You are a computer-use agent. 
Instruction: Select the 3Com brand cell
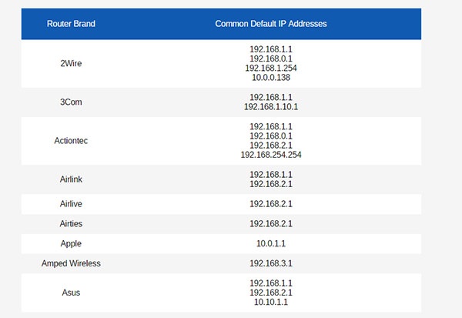71,102
